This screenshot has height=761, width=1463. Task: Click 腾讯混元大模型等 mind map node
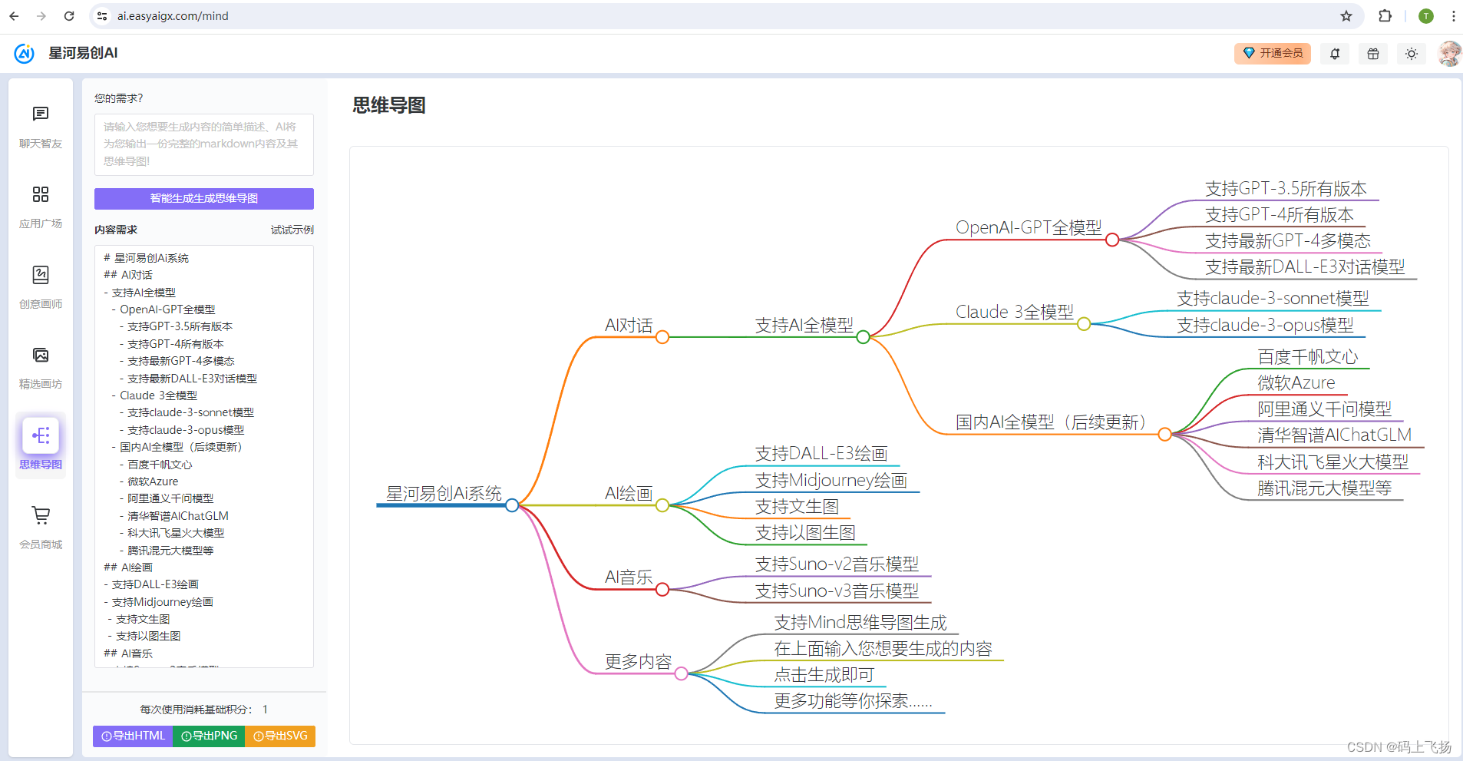click(x=1324, y=488)
